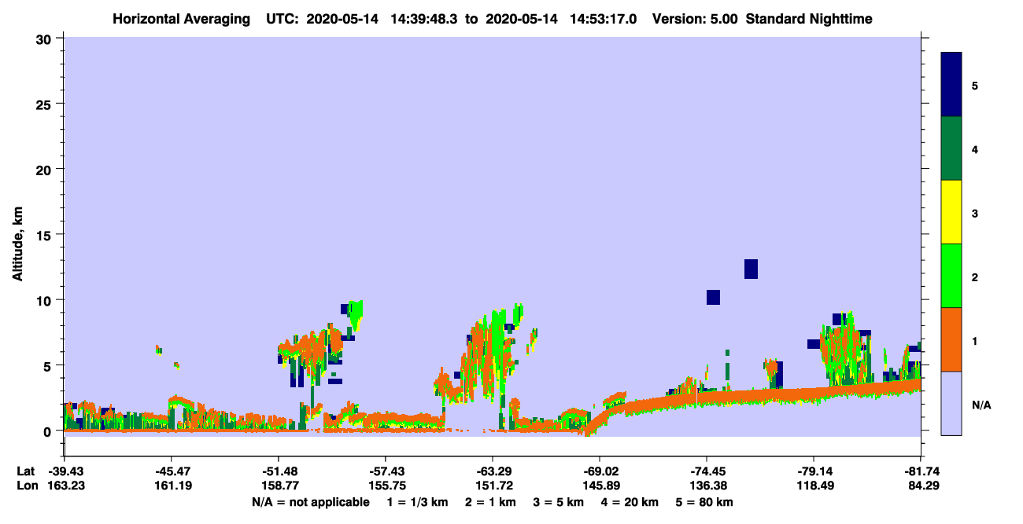Image resolution: width=1023 pixels, height=524 pixels.
Task: Click the isolated dark blue block at 10 km altitude
Action: [713, 297]
